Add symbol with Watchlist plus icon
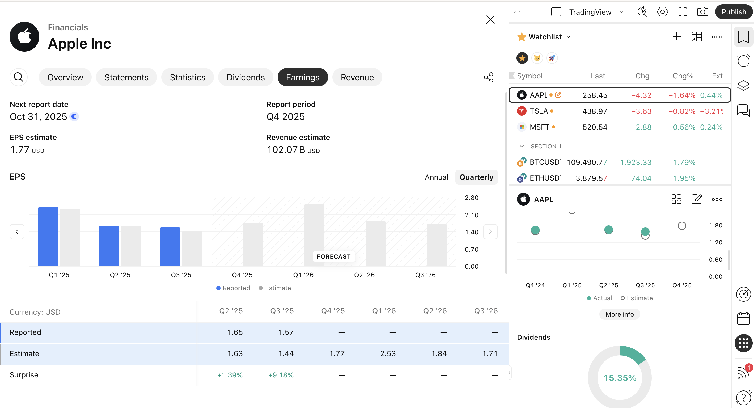 tap(676, 37)
